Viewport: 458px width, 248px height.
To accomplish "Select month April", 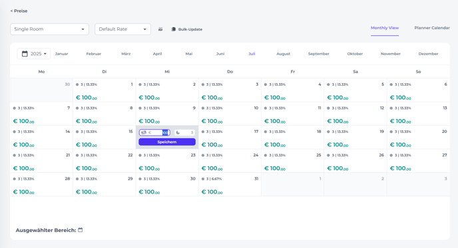I will (157, 54).
